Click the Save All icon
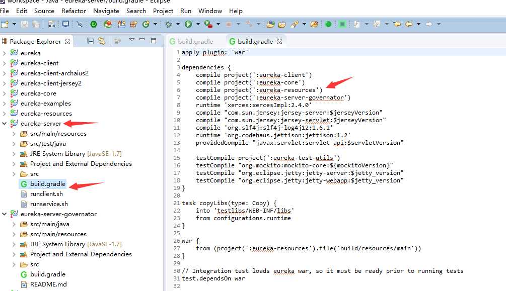Viewport: 506px width, 291px height. [36, 24]
